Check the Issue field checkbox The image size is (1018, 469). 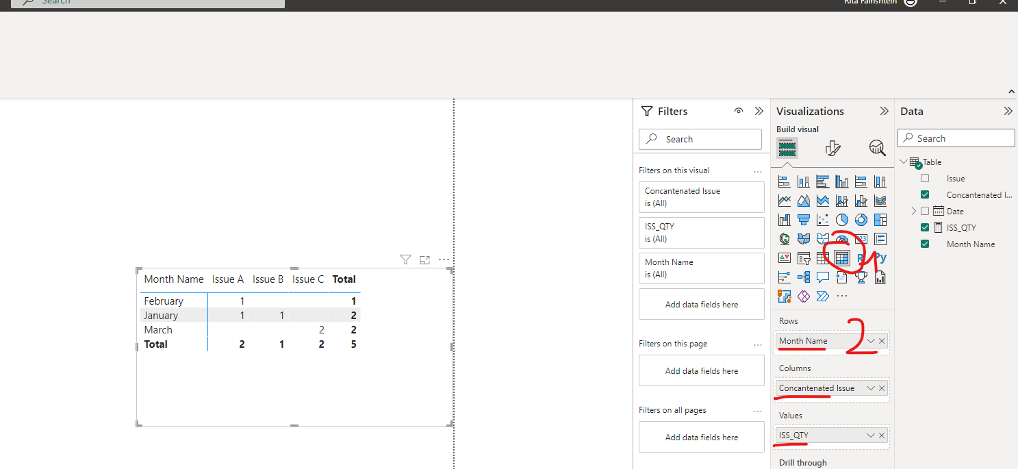(925, 178)
